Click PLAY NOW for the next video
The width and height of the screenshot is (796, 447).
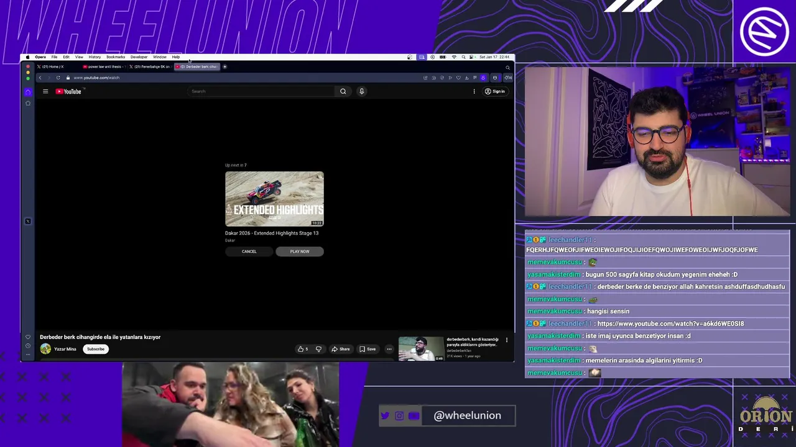point(299,251)
